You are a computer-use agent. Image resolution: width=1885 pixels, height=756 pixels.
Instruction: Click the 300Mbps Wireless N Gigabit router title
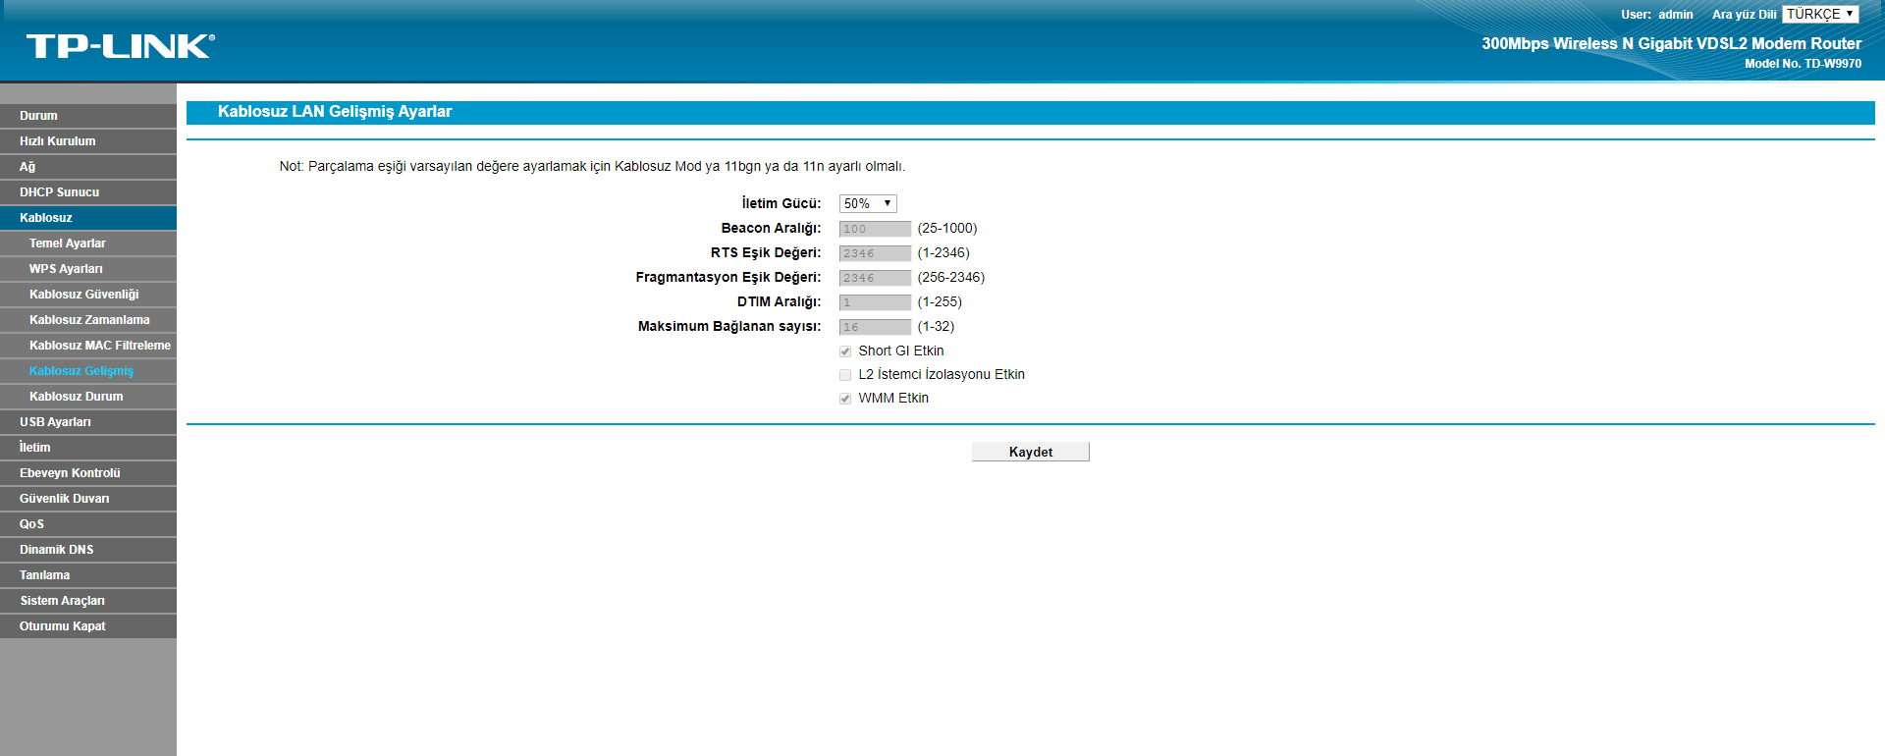coord(1671,43)
